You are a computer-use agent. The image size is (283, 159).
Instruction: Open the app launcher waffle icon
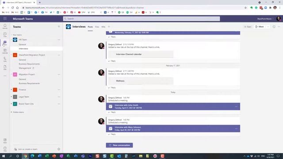pyautogui.click(x=5, y=19)
